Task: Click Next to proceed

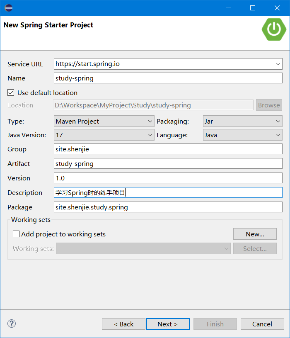Action: [x=168, y=324]
